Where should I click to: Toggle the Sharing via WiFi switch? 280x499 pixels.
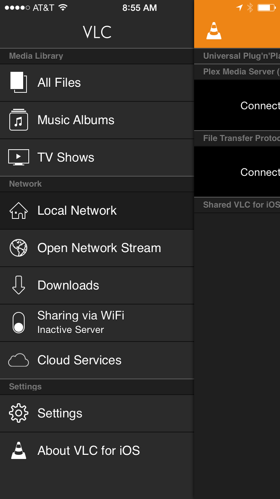click(18, 323)
